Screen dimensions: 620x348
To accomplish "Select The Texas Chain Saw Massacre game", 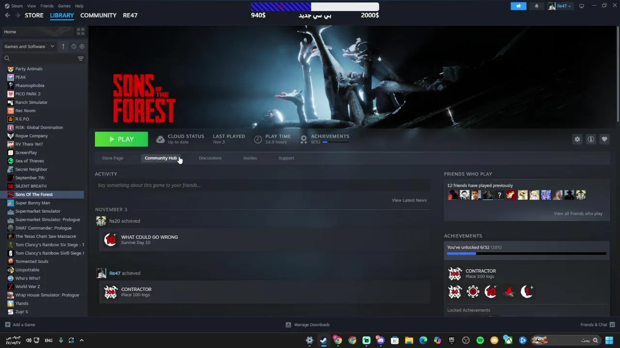I will pos(46,236).
